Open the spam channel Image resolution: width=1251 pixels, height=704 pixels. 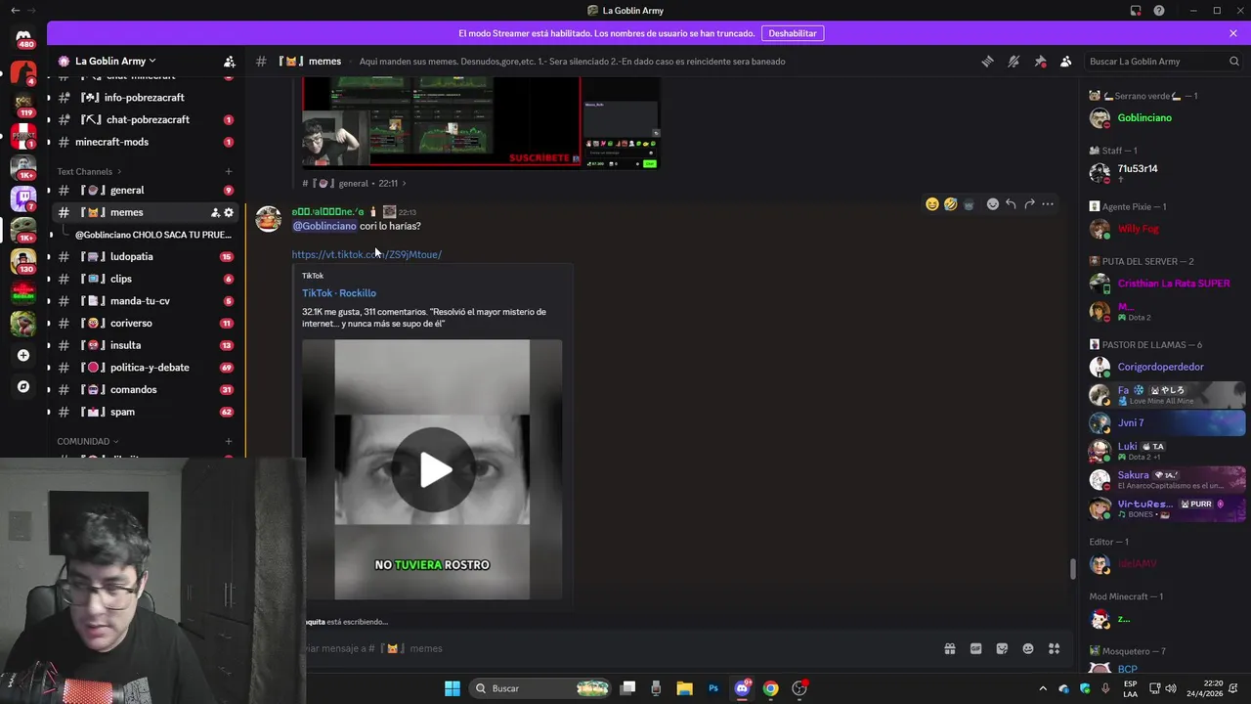click(147, 412)
